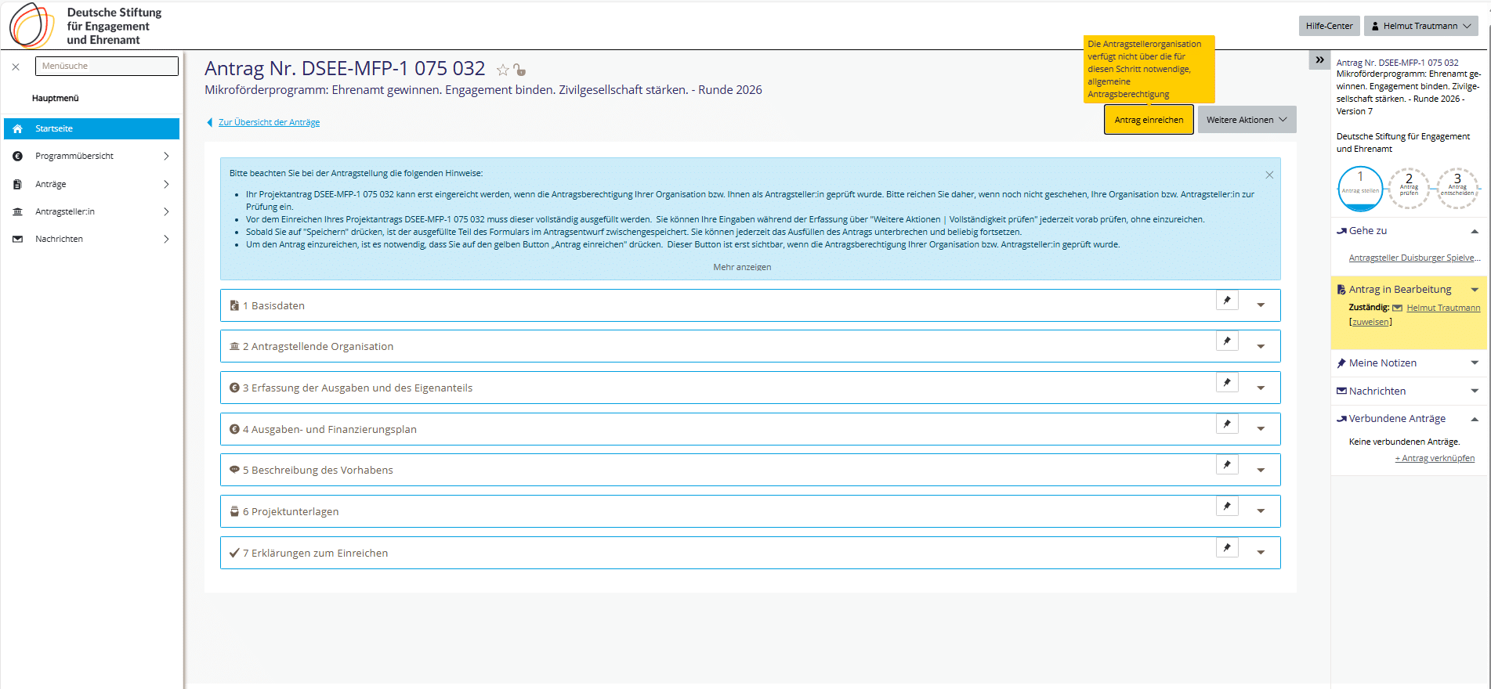Viewport: 1491px width, 689px height.
Task: Mark the application as favorite with the star
Action: click(x=502, y=70)
